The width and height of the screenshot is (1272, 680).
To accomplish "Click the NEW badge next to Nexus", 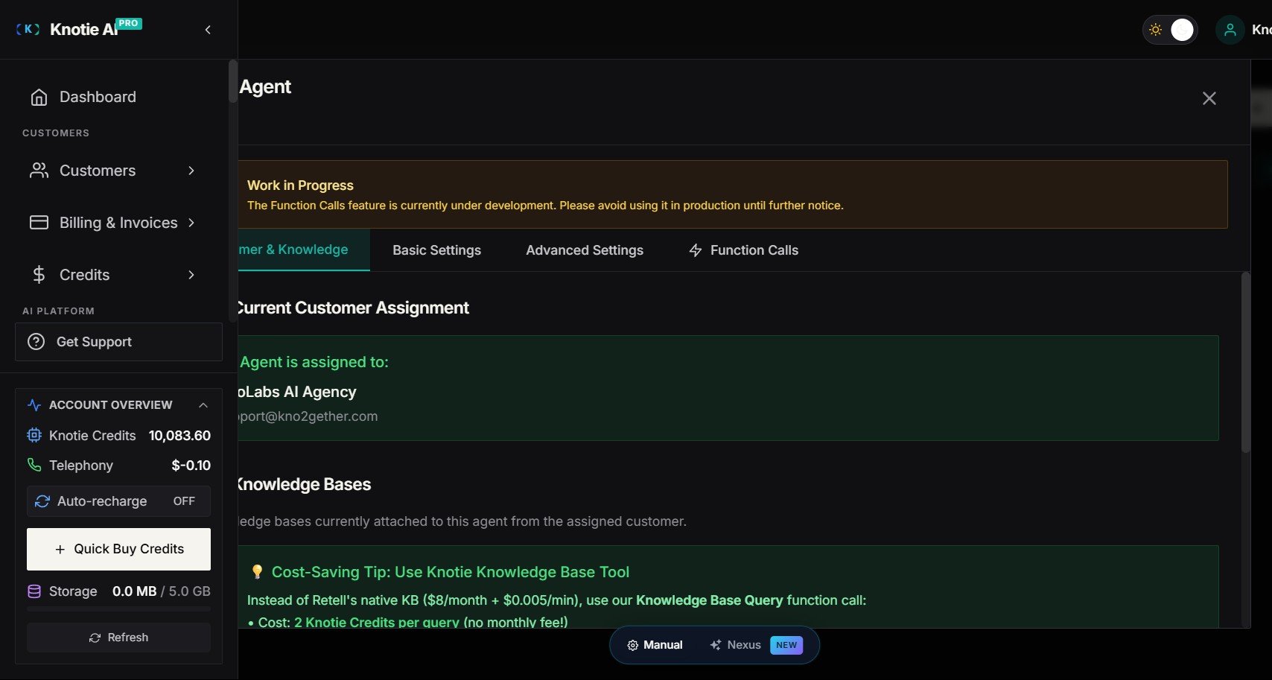I will coord(786,645).
